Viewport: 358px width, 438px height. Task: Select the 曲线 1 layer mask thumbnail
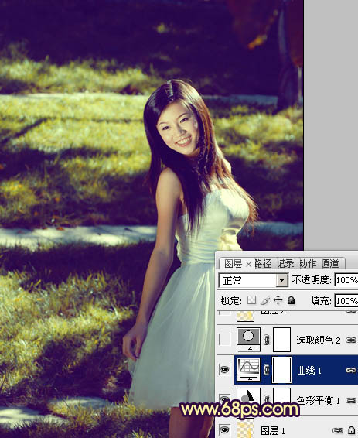click(281, 370)
